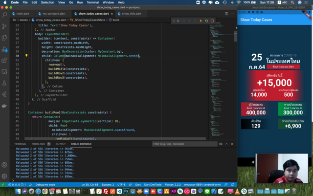
Task: Split the editor to the right
Action: pos(226,14)
